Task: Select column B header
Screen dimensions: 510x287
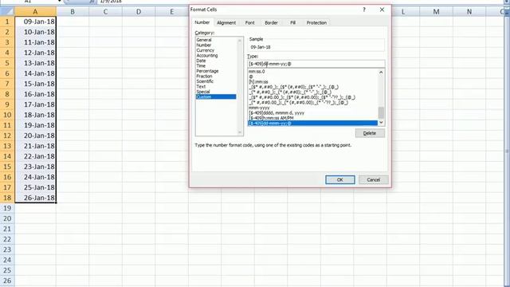Action: (73, 12)
